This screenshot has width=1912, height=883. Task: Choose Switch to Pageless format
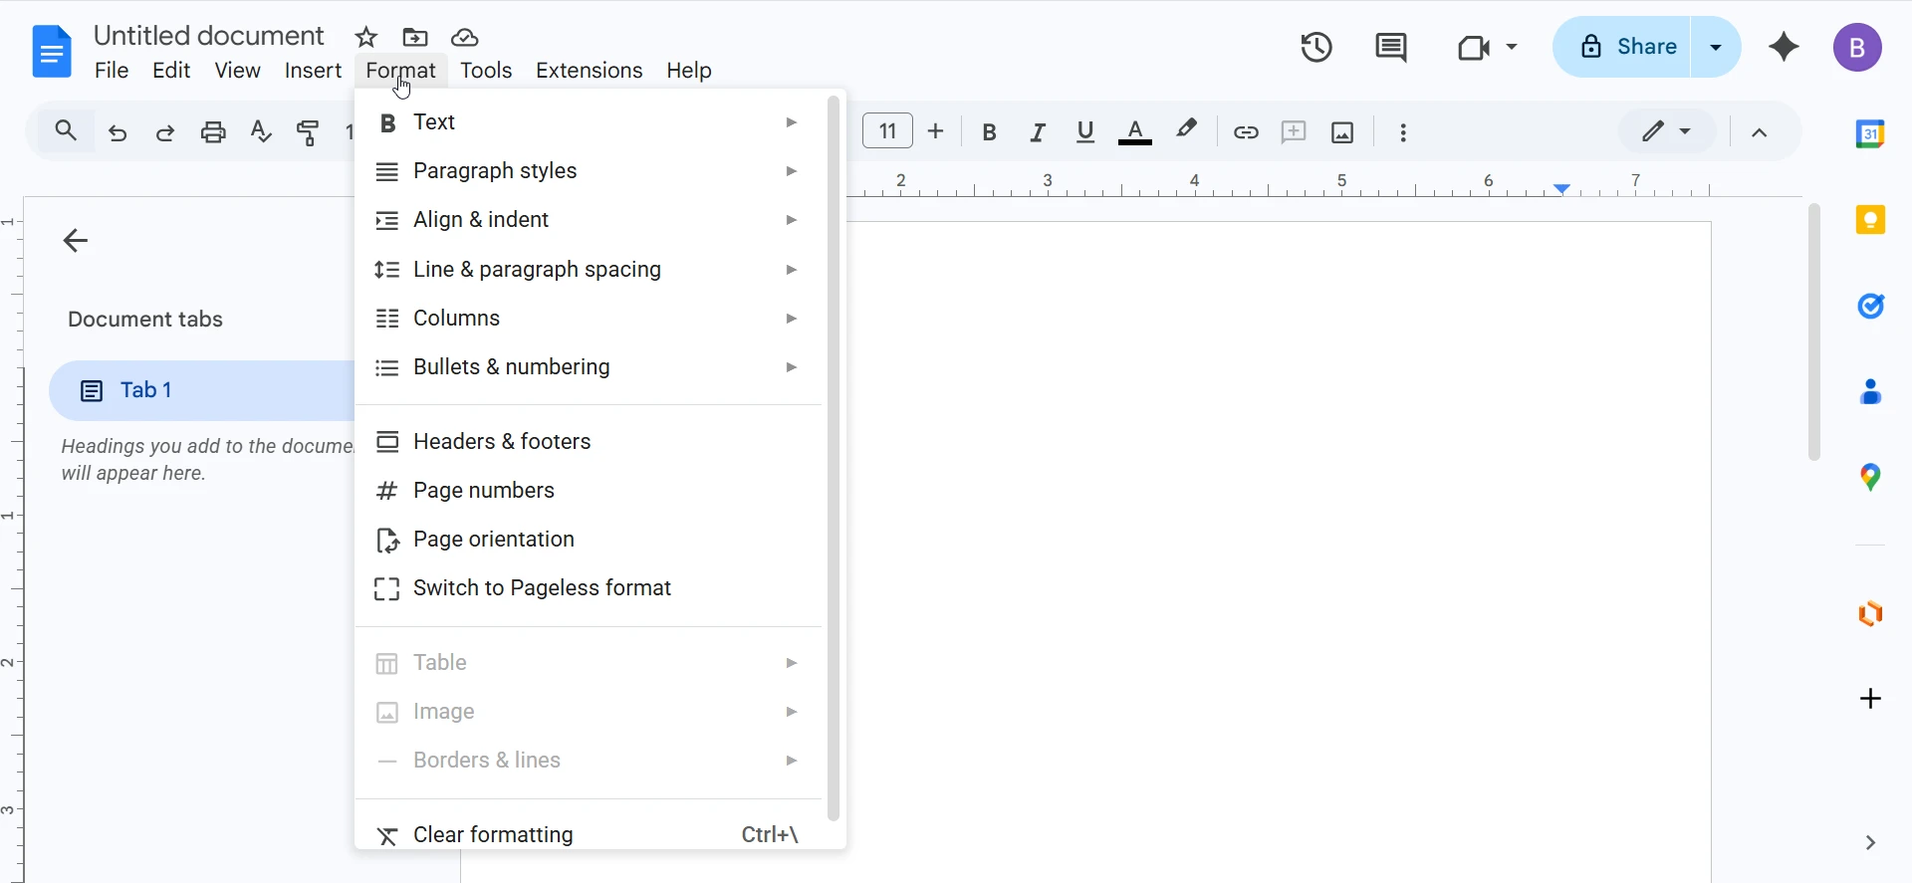tap(542, 588)
